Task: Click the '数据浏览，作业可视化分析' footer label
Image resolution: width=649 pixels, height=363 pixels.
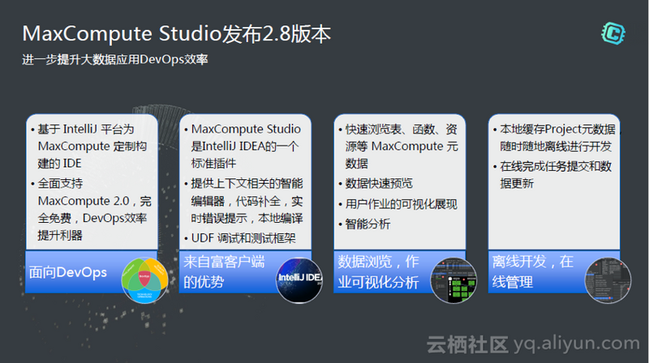Action: pos(378,272)
